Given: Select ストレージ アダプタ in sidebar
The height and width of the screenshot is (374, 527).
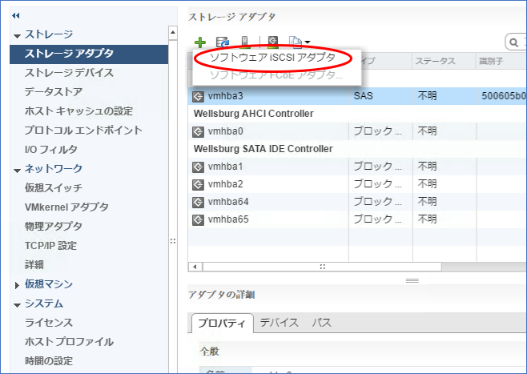Looking at the screenshot, I should tap(89, 54).
